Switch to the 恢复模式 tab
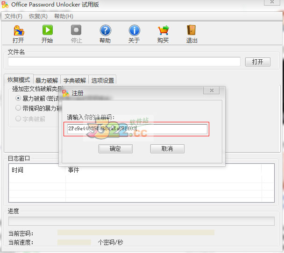Image resolution: width=284 pixels, height=253 pixels. coord(19,80)
